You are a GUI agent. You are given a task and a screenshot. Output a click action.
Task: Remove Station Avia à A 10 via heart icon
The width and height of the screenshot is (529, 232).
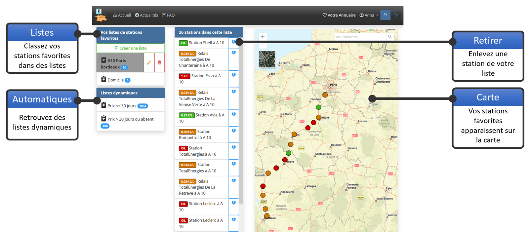pyautogui.click(x=233, y=114)
